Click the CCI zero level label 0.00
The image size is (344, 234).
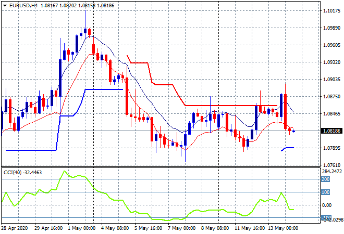point(327,205)
